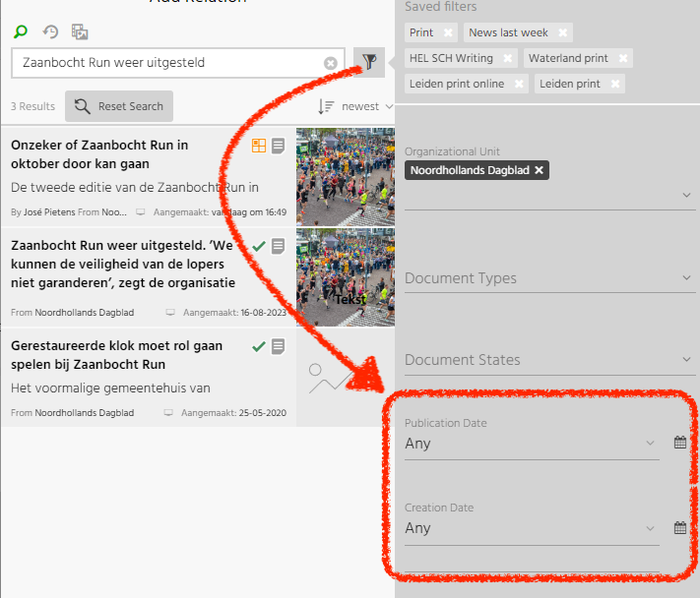Click the search query input field
700x598 pixels.
(x=167, y=63)
